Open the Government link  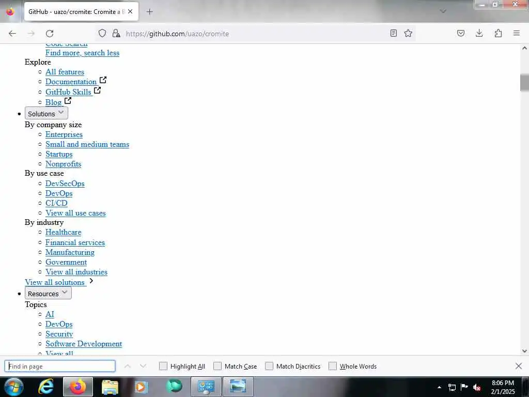(66, 262)
